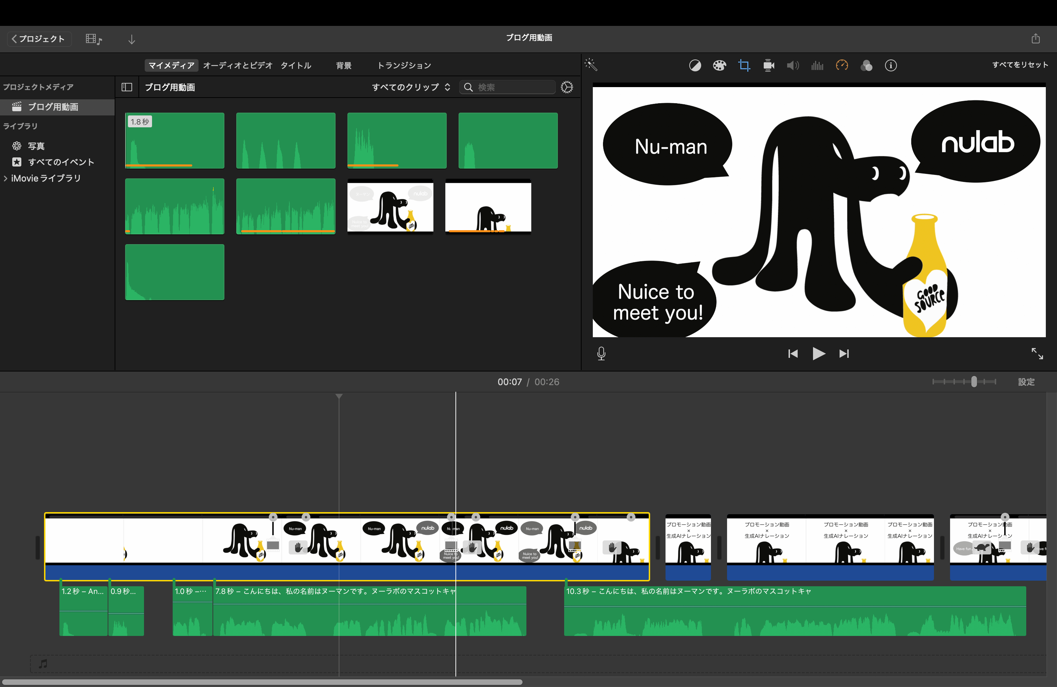Open the noise reduction equalizer tool
The height and width of the screenshot is (687, 1057).
click(817, 66)
